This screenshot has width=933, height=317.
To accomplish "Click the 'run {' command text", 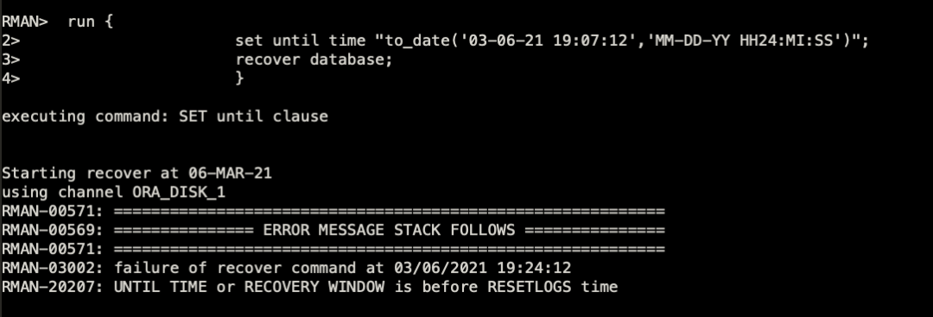I will coord(91,22).
